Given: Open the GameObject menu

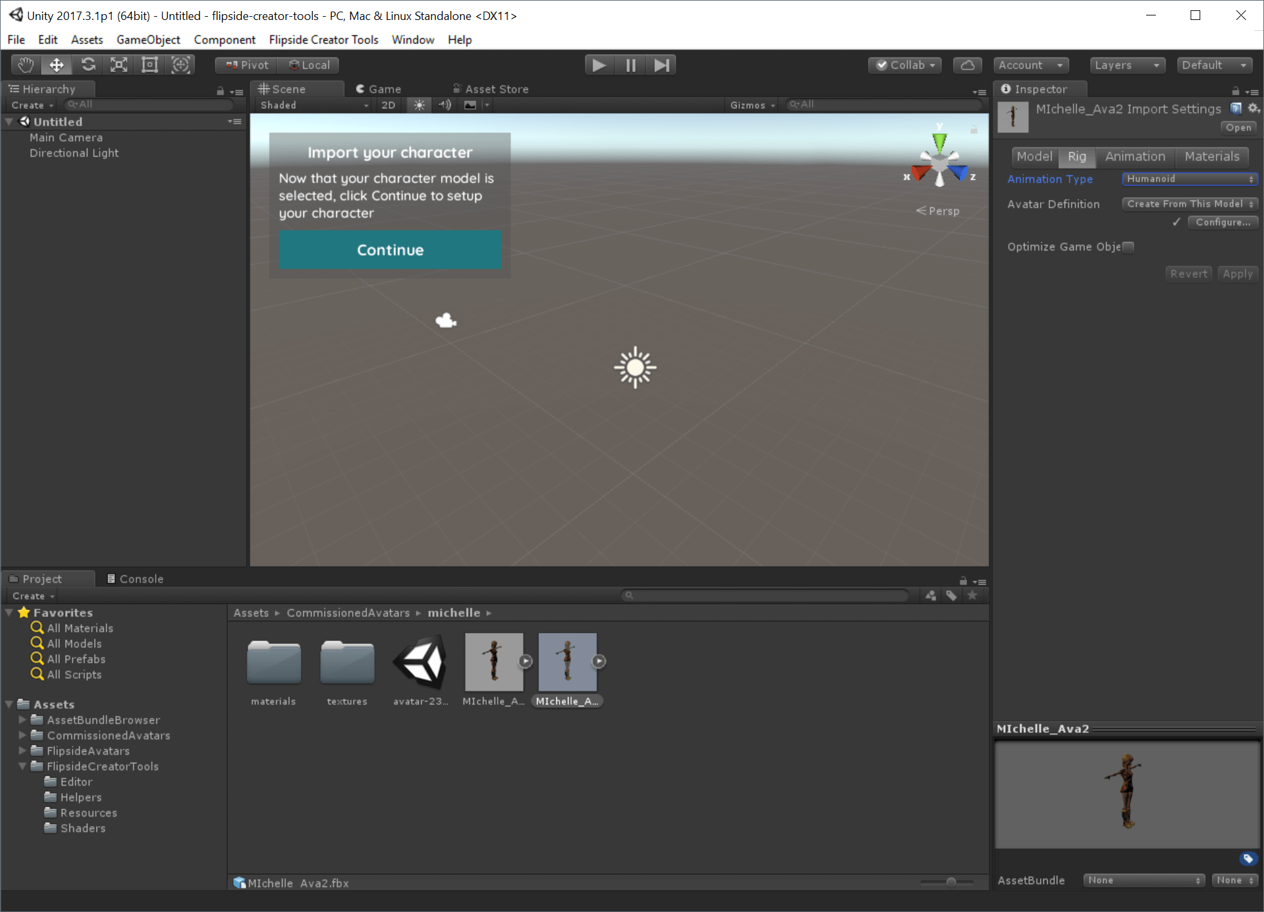Looking at the screenshot, I should 148,40.
